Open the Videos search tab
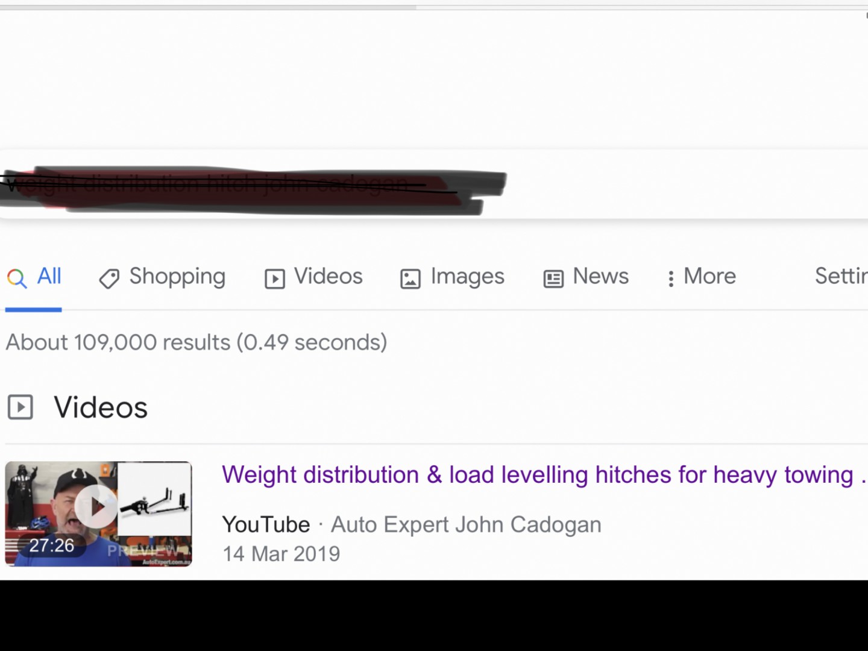The height and width of the screenshot is (651, 868). (x=328, y=277)
